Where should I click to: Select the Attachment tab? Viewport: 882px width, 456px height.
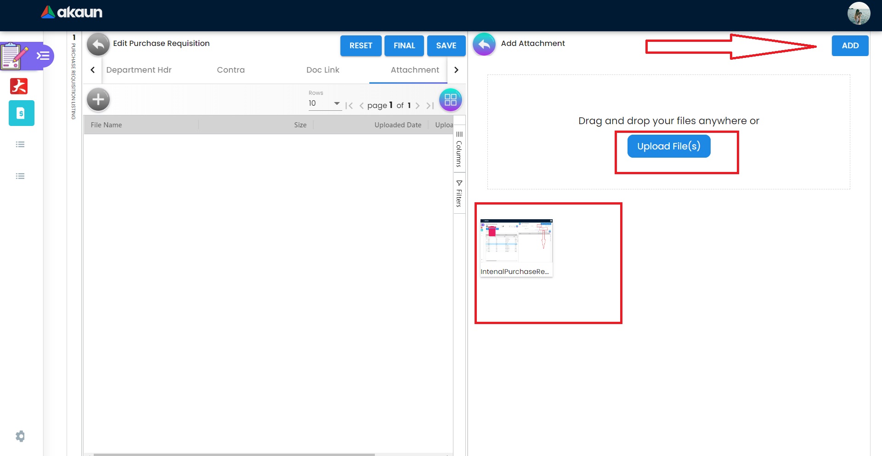click(x=415, y=70)
